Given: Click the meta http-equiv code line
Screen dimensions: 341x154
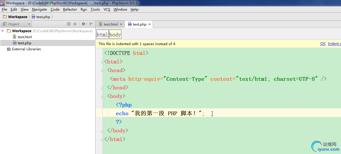Looking at the screenshot, I should pos(218,79).
